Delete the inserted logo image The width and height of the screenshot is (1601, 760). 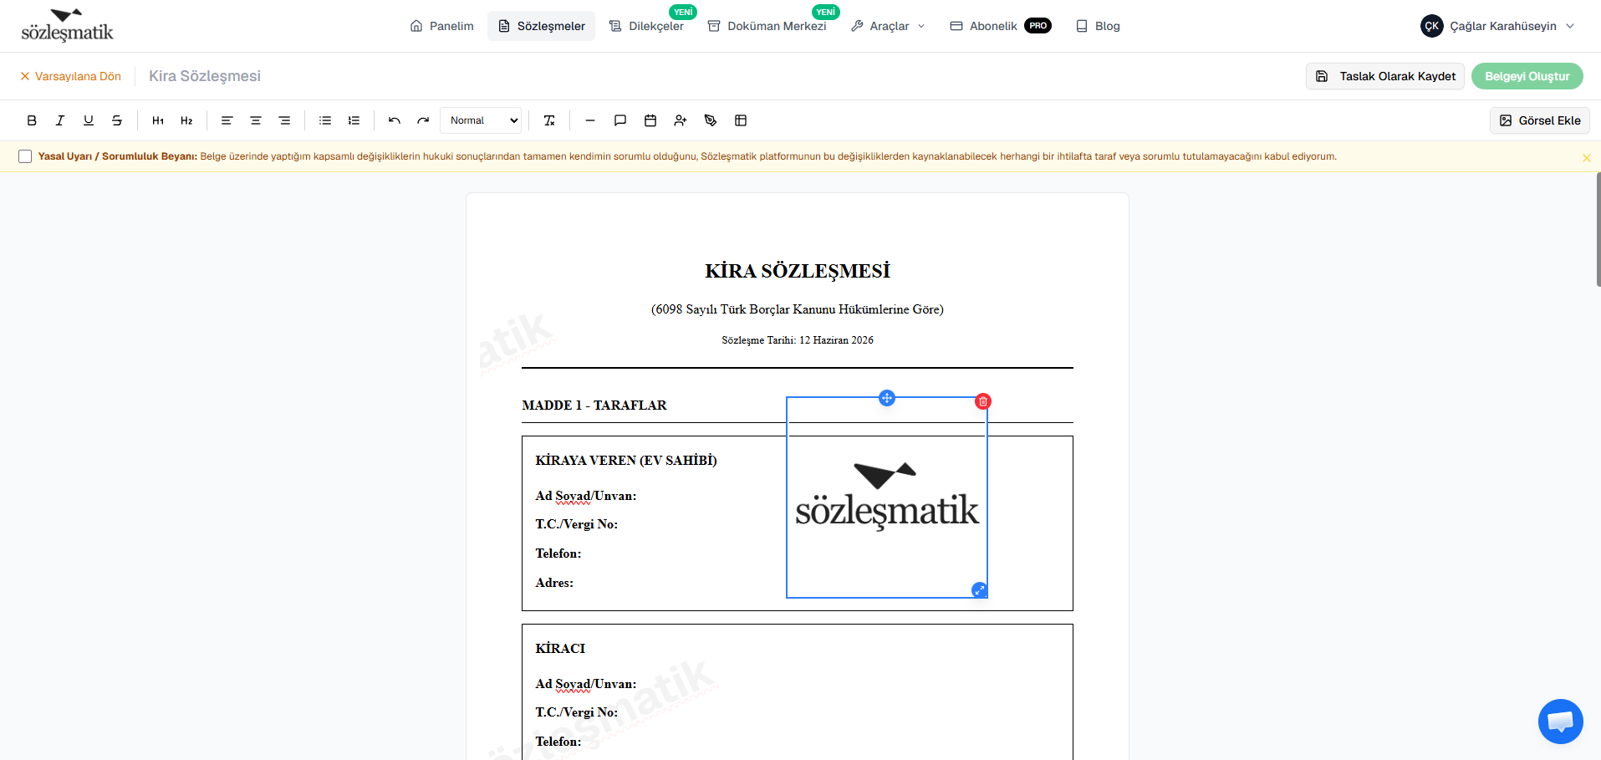983,401
